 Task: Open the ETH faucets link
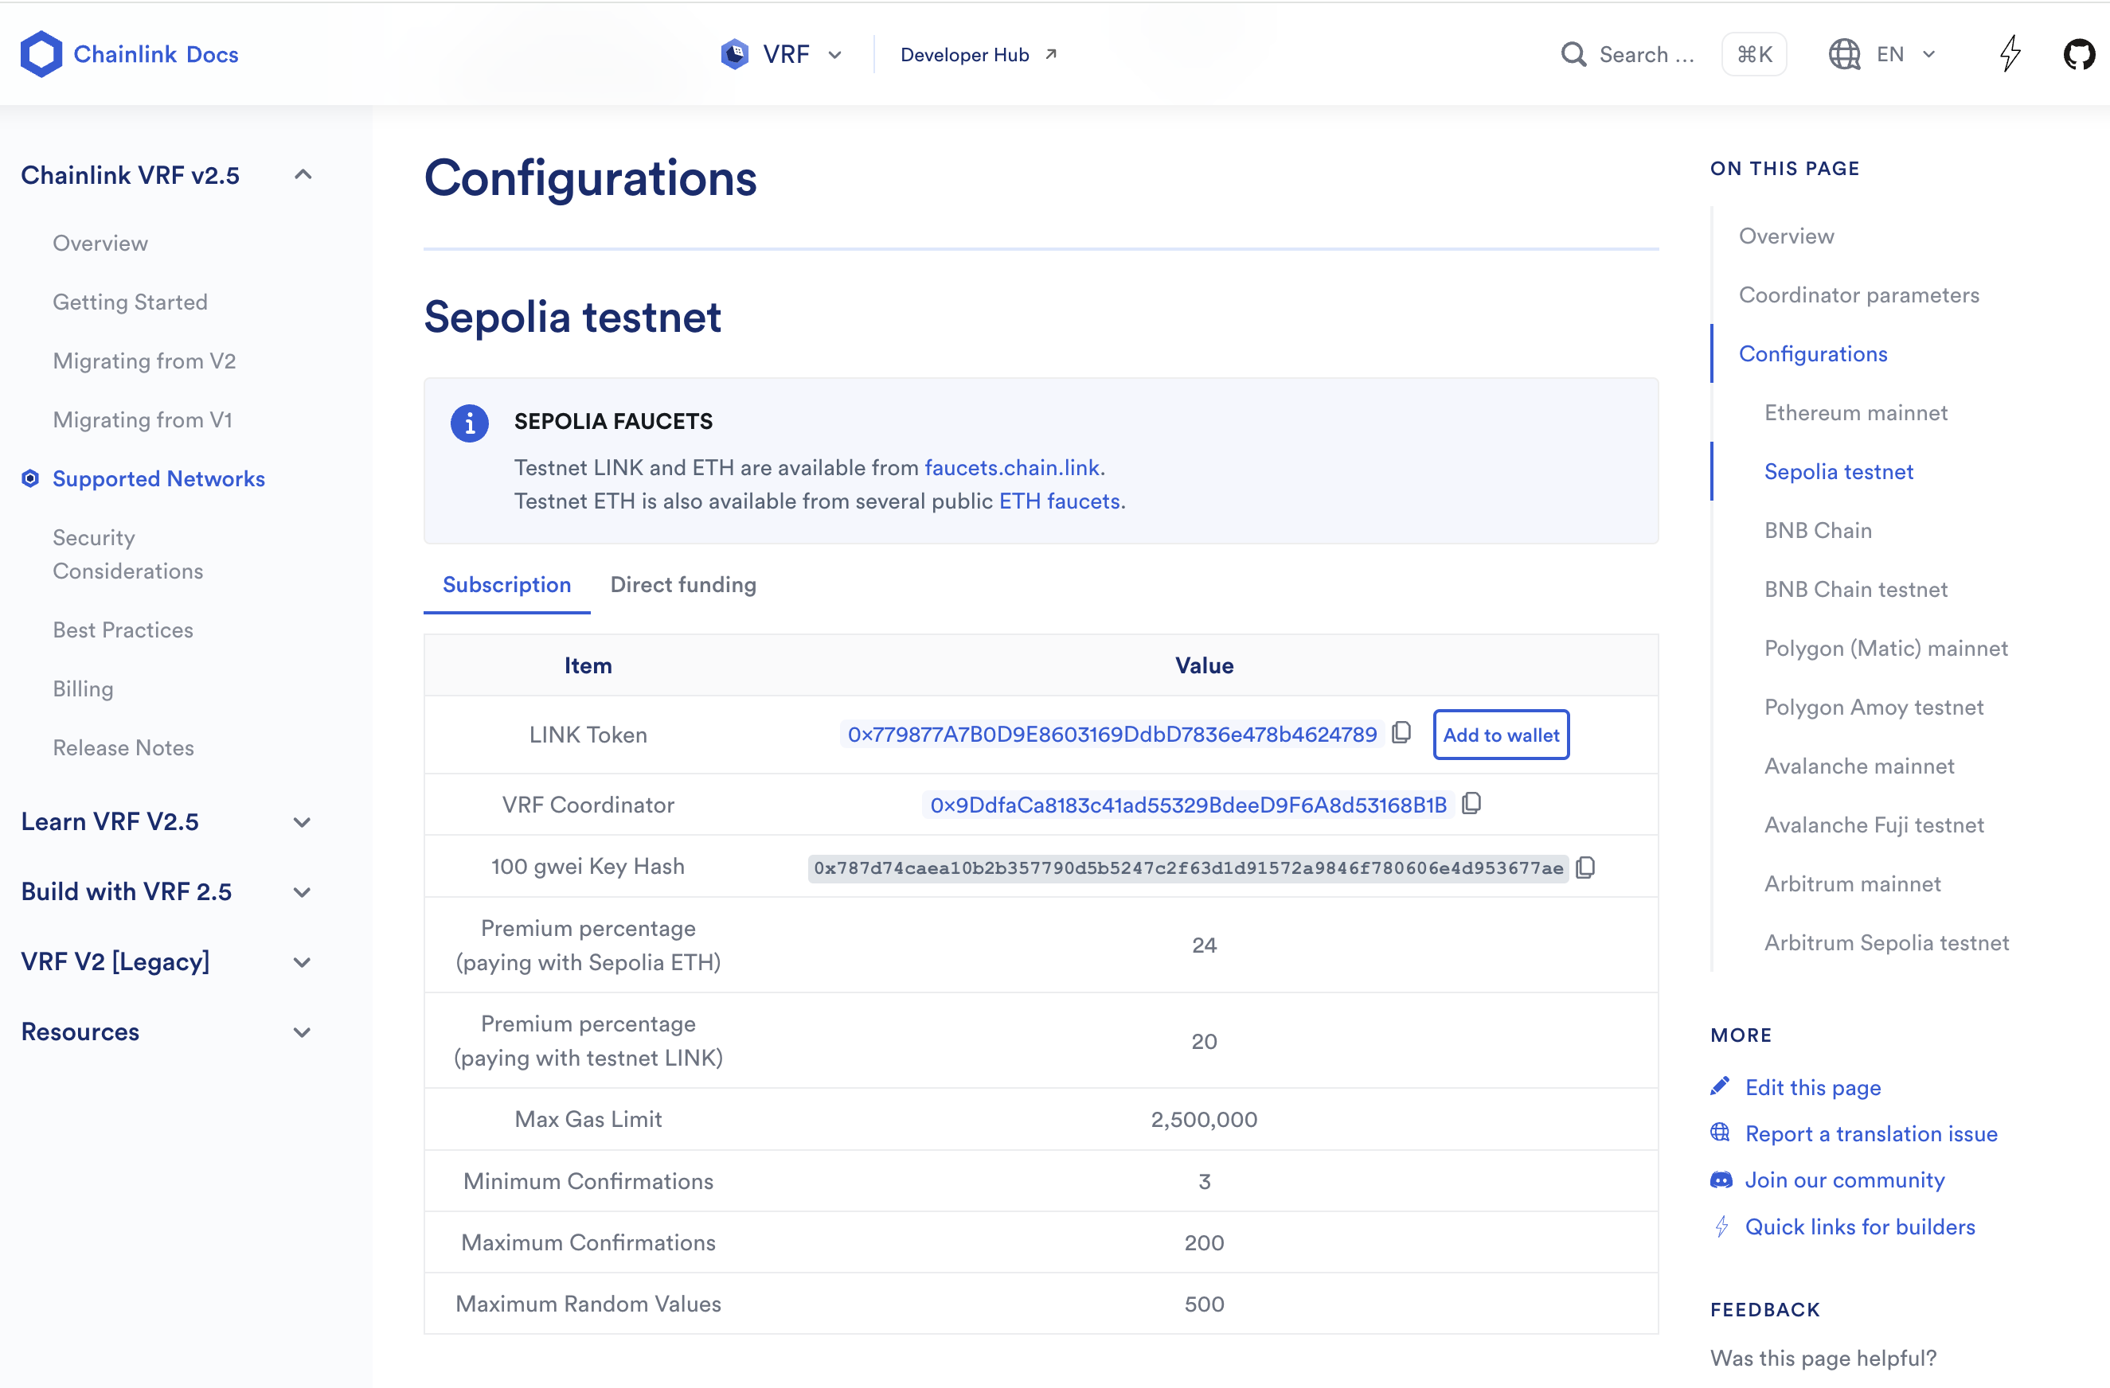click(1060, 501)
